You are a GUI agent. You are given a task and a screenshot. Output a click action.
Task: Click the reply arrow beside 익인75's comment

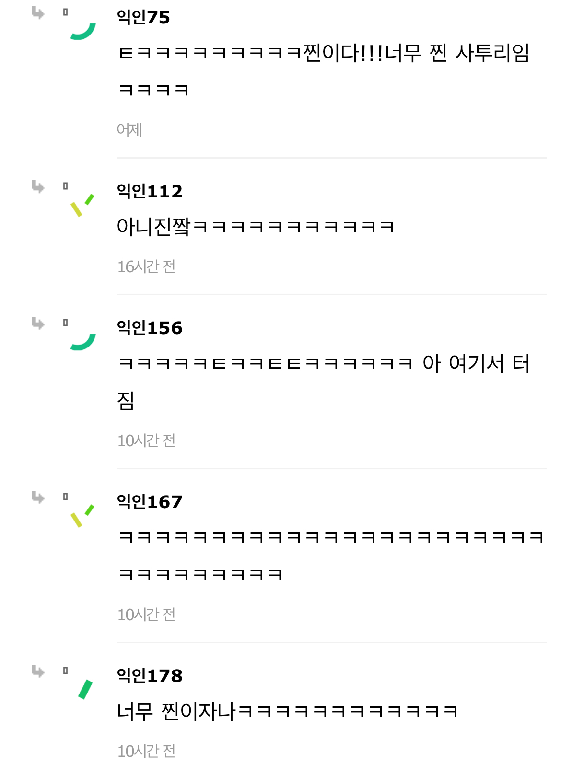pos(38,13)
